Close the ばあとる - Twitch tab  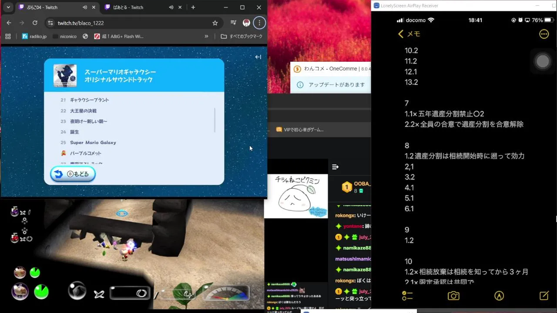coord(180,7)
